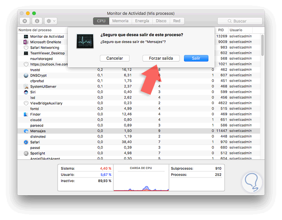Select the parsecd process row
This screenshot has height=220, width=282.
(x=139, y=125)
